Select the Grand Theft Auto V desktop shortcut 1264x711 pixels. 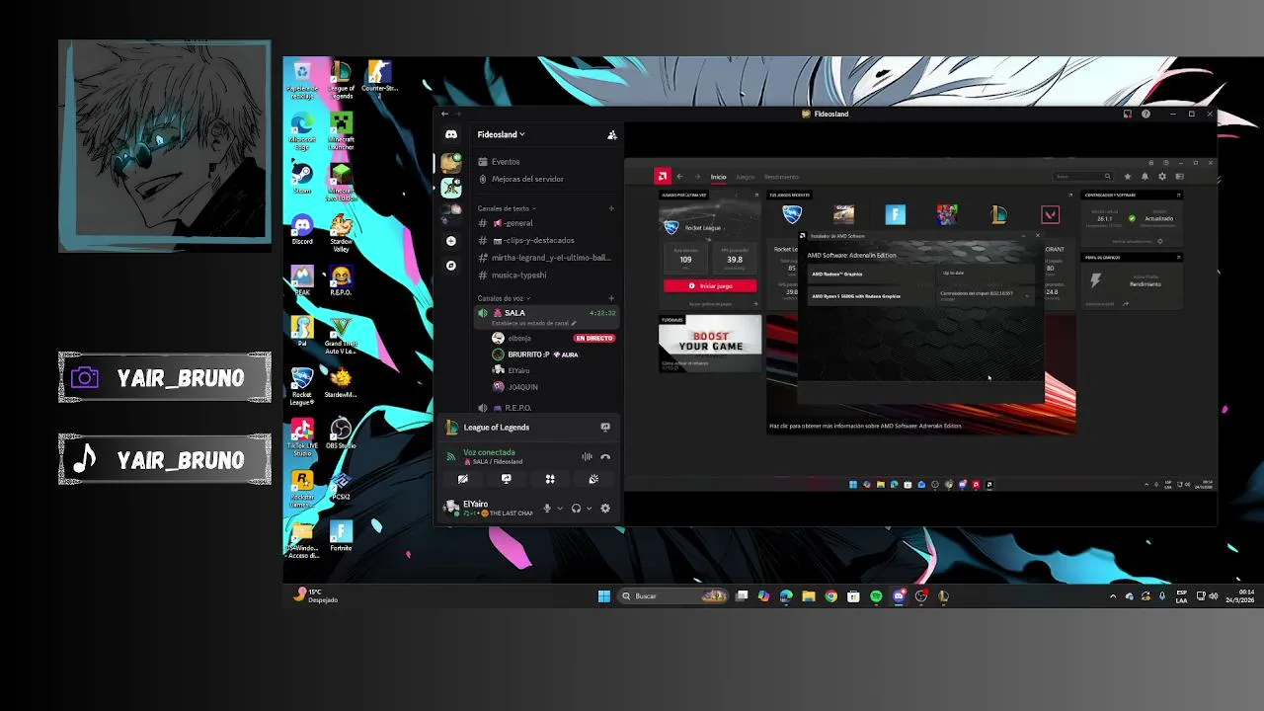[341, 336]
